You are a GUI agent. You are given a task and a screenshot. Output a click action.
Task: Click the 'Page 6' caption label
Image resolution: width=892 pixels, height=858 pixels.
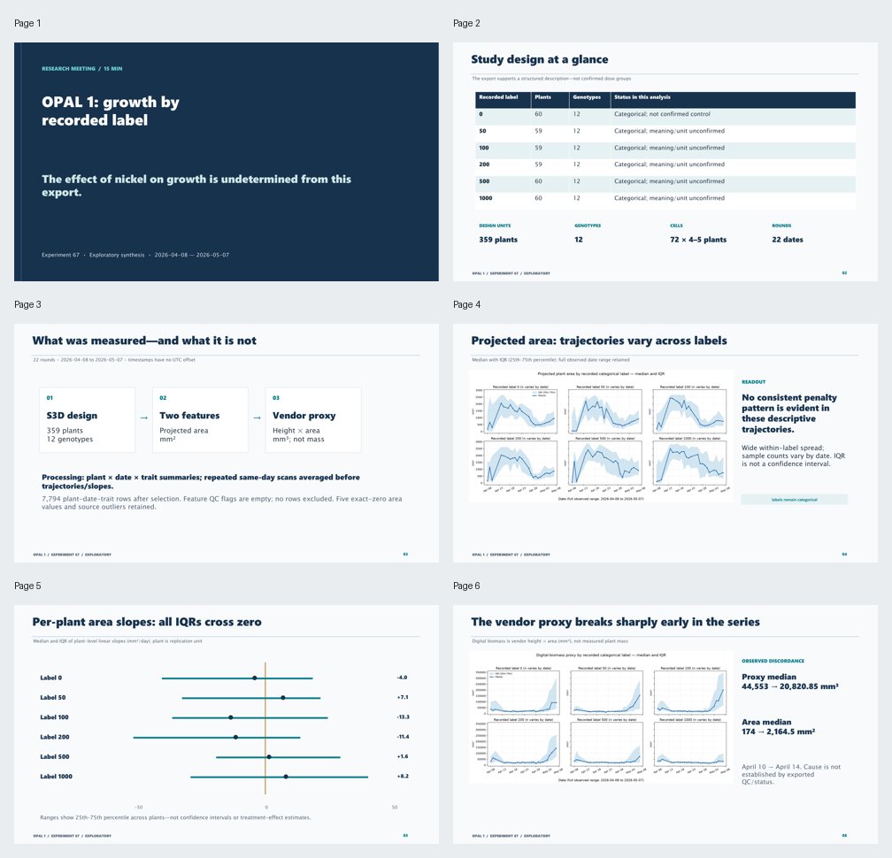pos(466,586)
